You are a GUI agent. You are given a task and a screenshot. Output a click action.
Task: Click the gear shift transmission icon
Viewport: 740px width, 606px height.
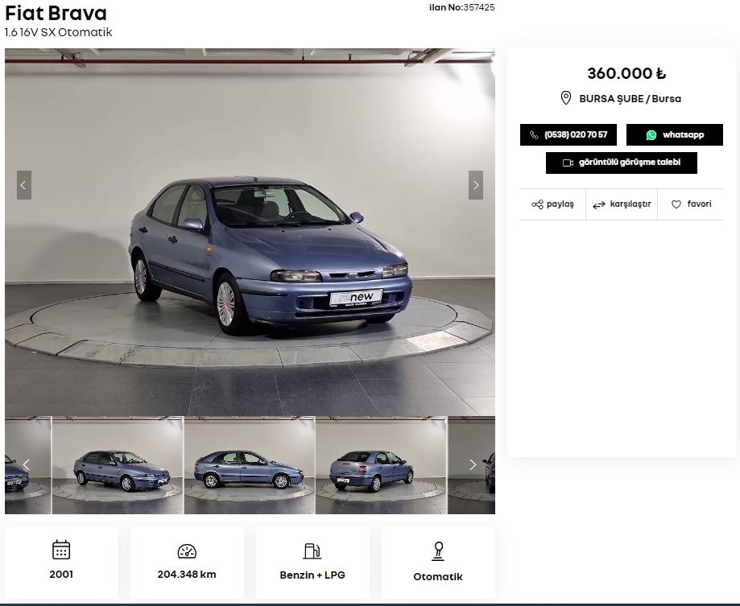tap(438, 551)
